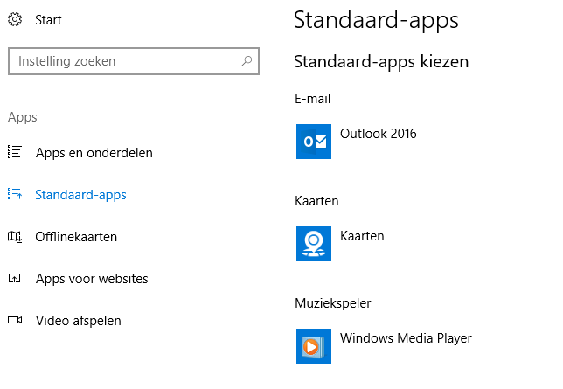Viewport: 563px width, 389px height.
Task: Change music player Windows Media Player
Action: click(x=406, y=338)
